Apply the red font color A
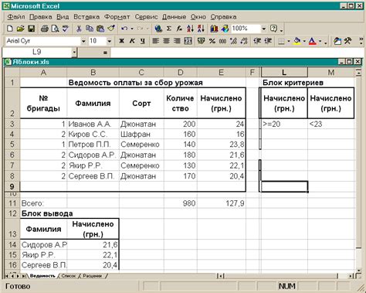 312,41
